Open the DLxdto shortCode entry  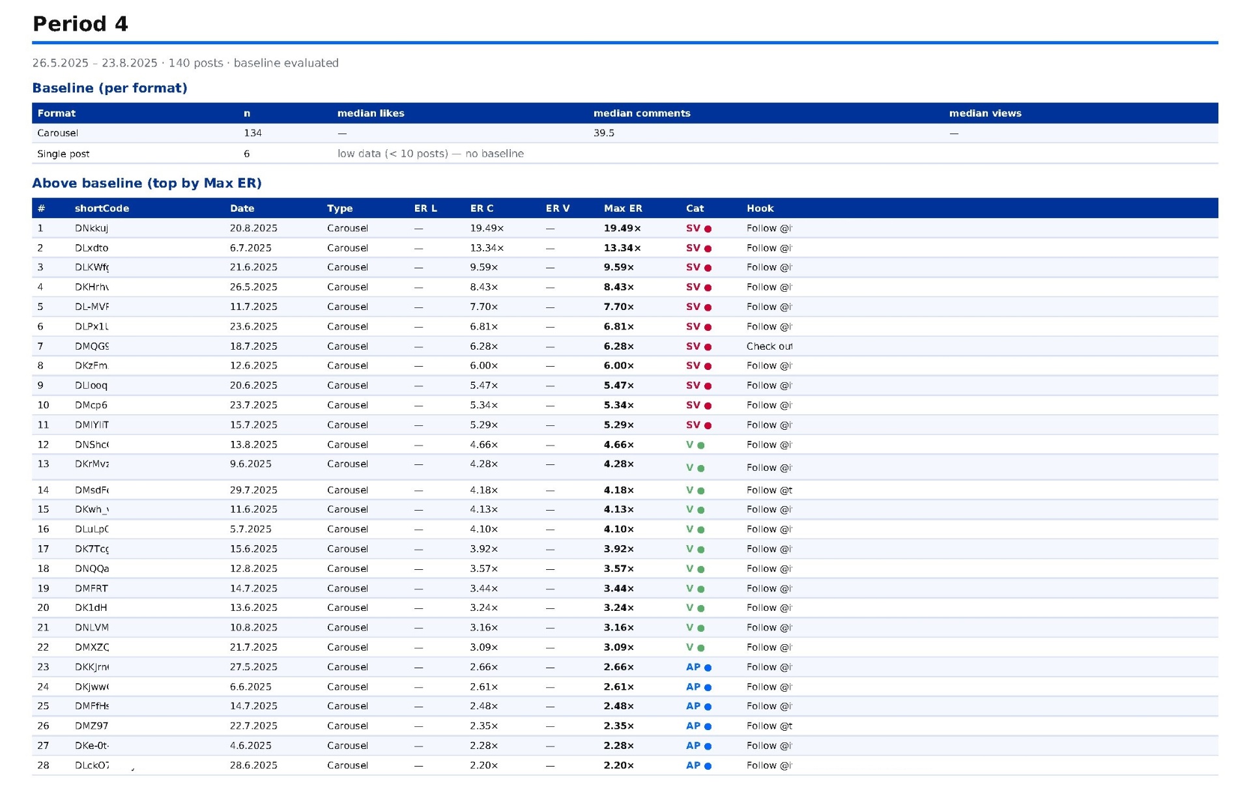point(91,247)
